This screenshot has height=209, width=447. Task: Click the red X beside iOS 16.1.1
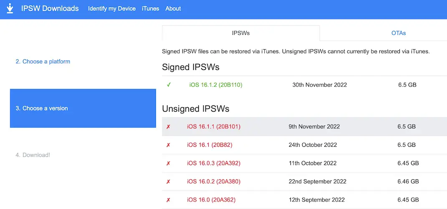pos(168,127)
